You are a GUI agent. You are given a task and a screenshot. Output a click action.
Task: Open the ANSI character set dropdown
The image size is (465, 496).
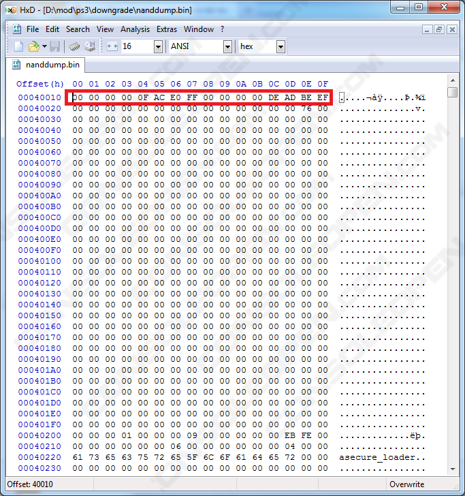[227, 46]
